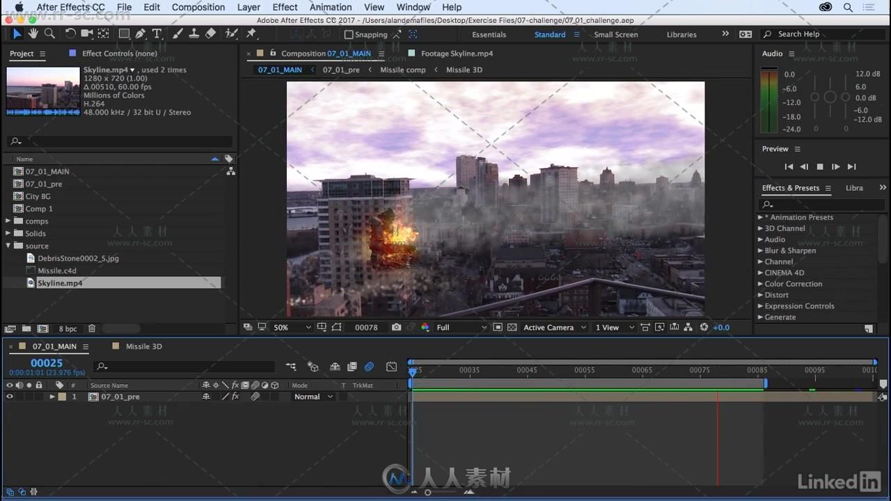Step to the next frame in Preview panel

(x=835, y=167)
